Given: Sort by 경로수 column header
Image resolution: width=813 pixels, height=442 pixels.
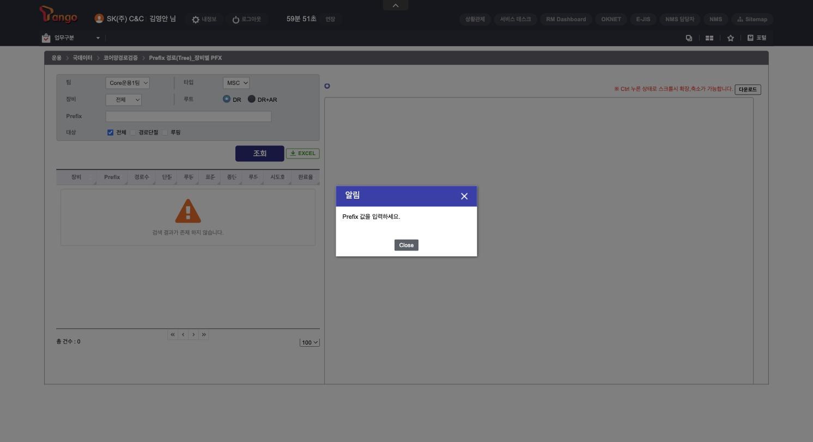Looking at the screenshot, I should pos(142,177).
